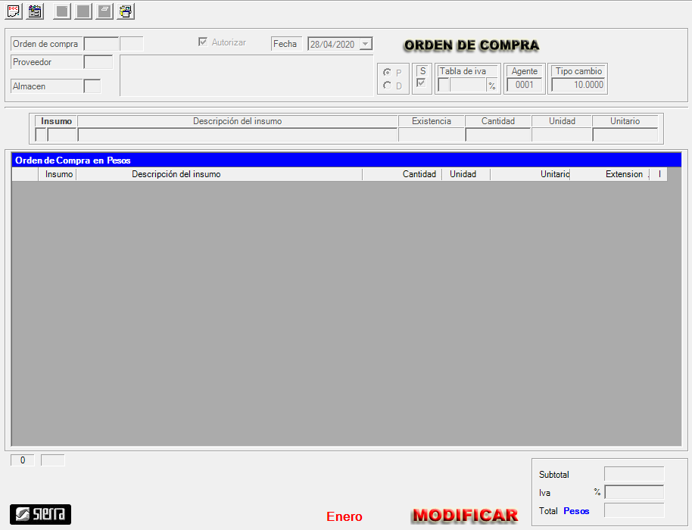
Task: Click the Agente code field
Action: tap(524, 85)
